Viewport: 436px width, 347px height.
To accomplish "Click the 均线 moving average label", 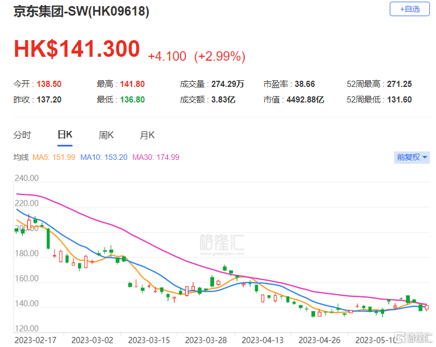I will pyautogui.click(x=21, y=157).
